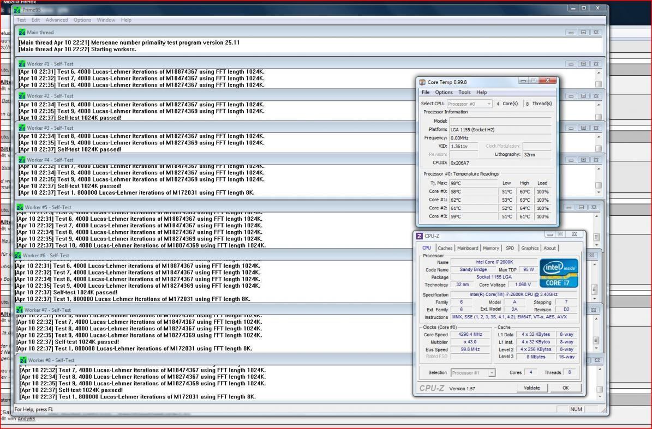Click the VID value 1.3611v in Core Temp
The image size is (652, 429).
(463, 146)
